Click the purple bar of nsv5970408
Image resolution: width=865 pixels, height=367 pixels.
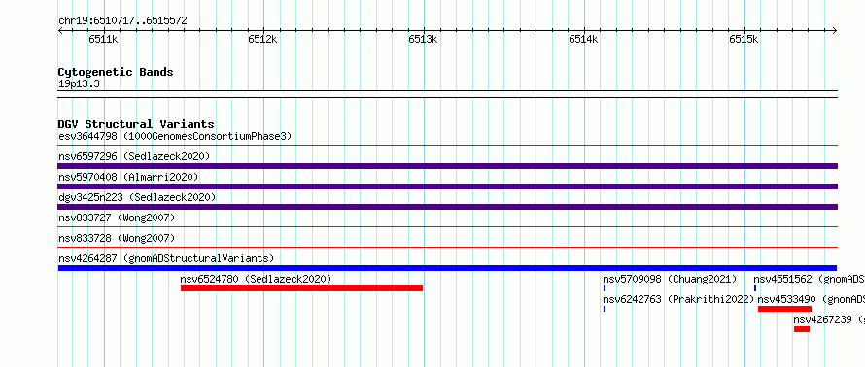(x=448, y=186)
